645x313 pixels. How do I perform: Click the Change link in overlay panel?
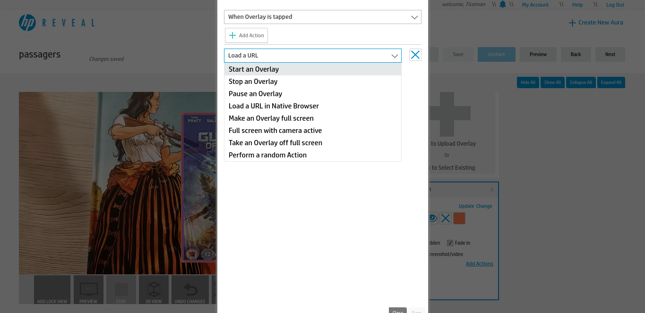pos(484,206)
